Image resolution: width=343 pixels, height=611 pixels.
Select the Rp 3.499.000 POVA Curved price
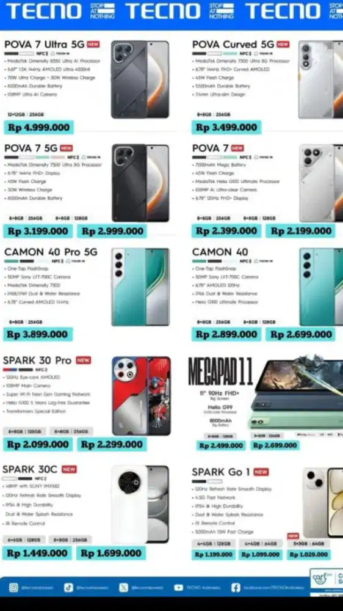(x=226, y=128)
